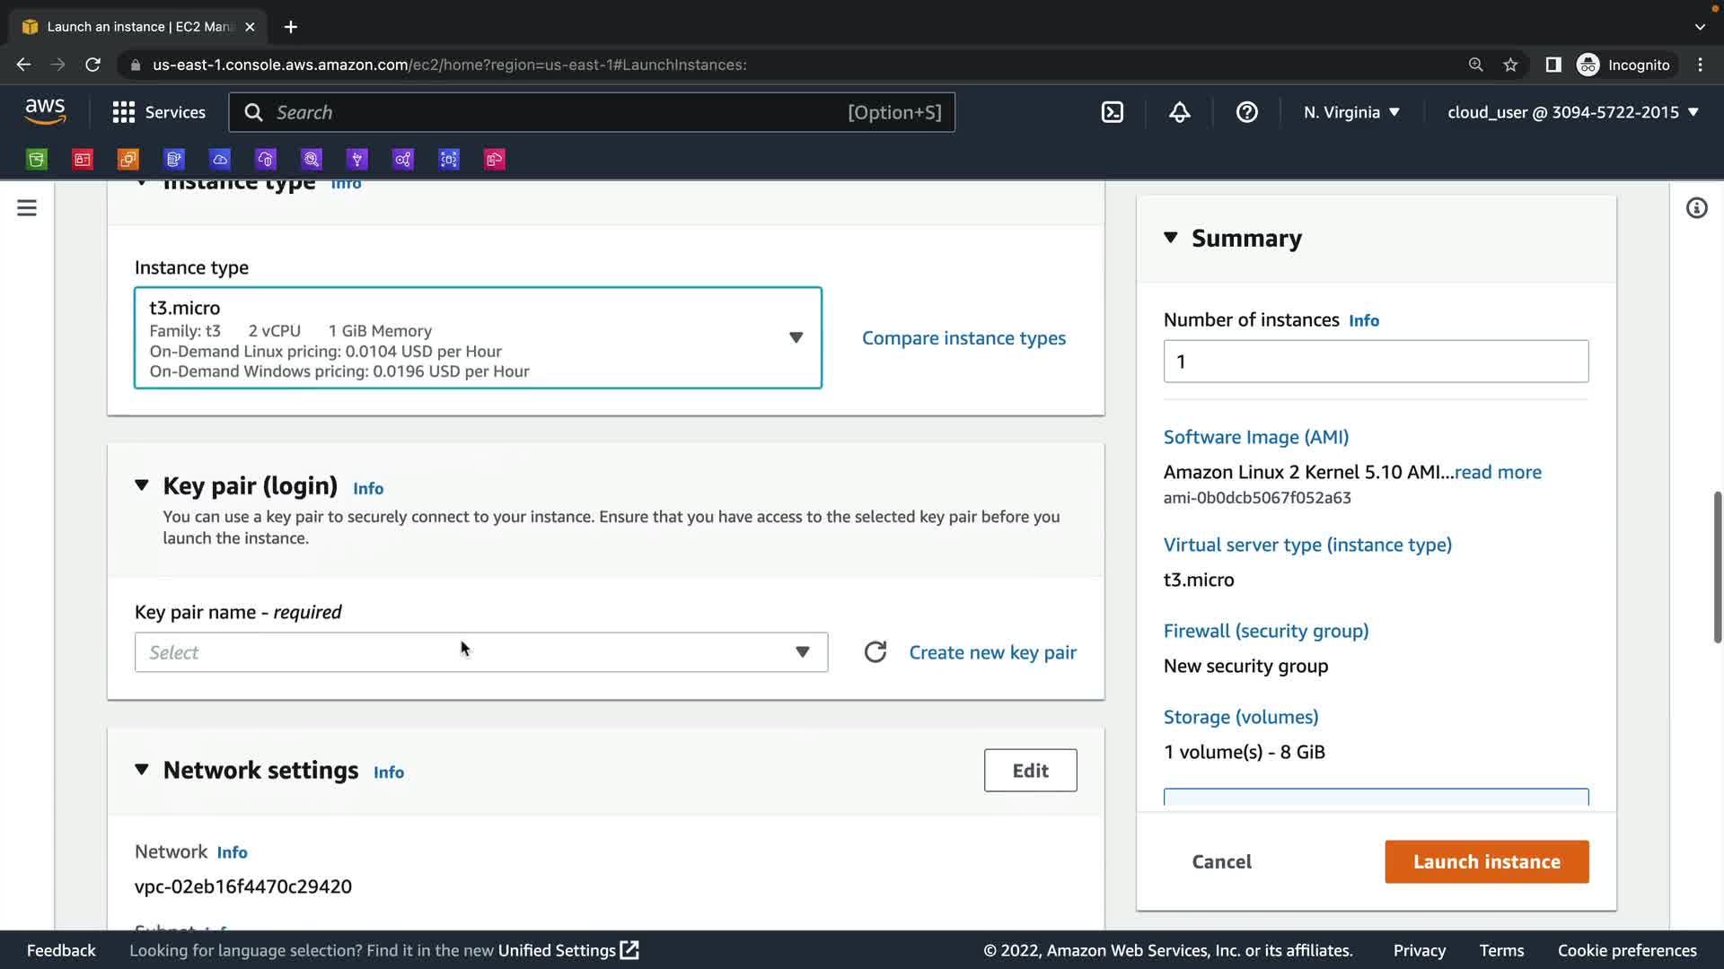1724x969 pixels.
Task: Open the notifications bell
Action: click(1179, 112)
